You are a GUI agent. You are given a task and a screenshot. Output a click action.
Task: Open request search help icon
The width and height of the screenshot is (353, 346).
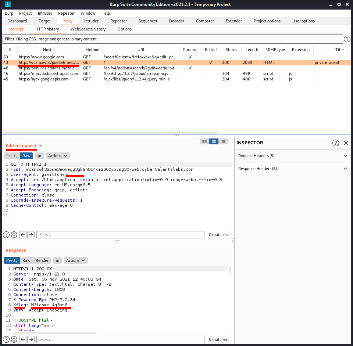point(6,235)
